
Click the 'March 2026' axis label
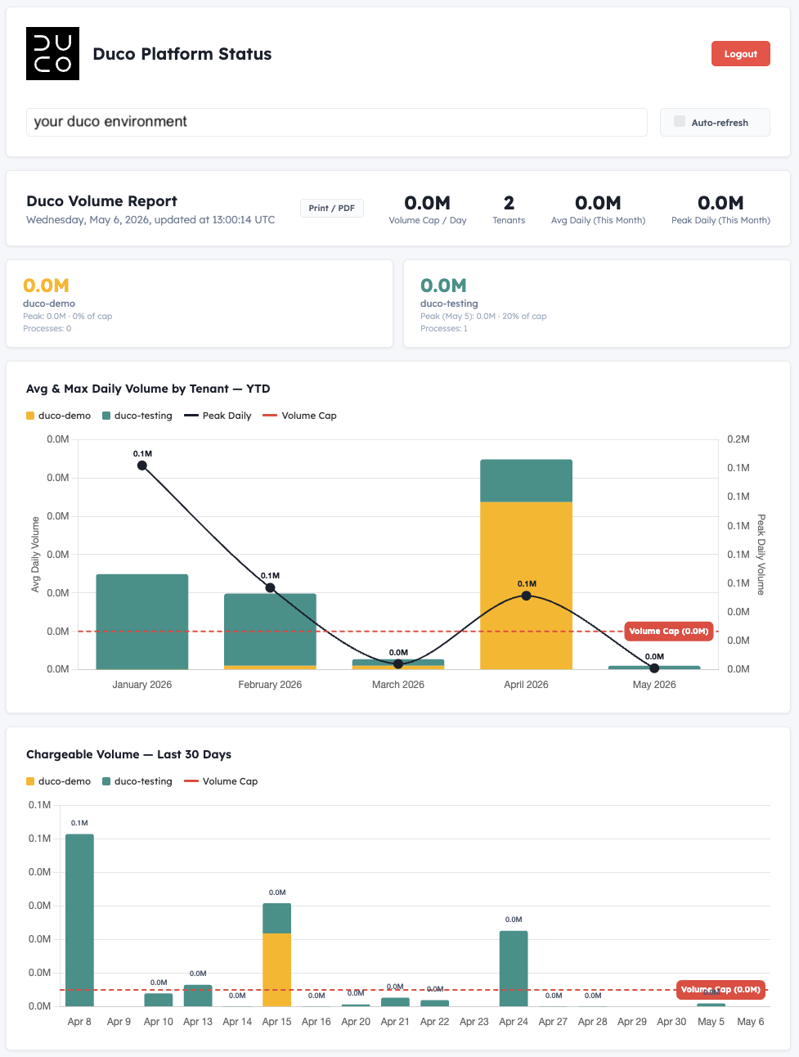point(398,685)
